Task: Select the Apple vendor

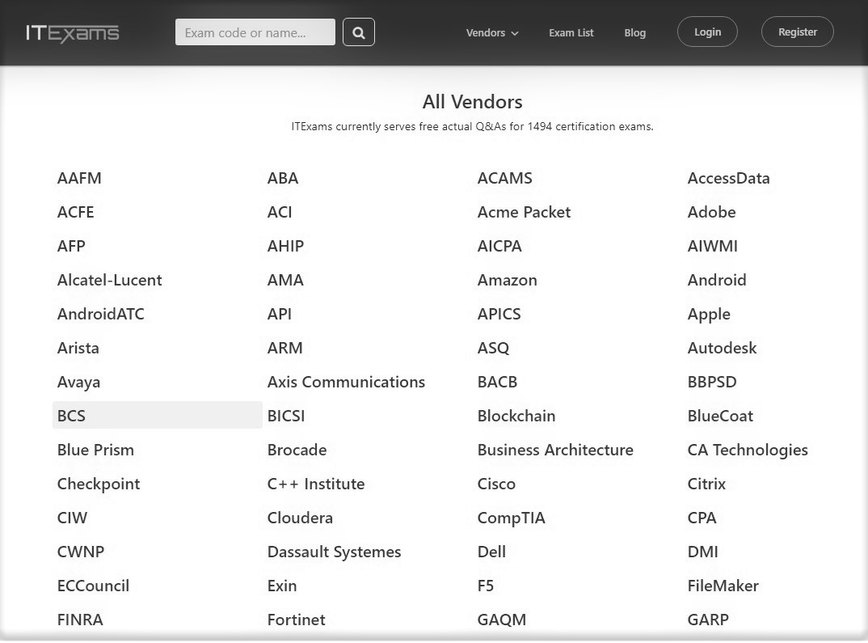Action: point(709,314)
